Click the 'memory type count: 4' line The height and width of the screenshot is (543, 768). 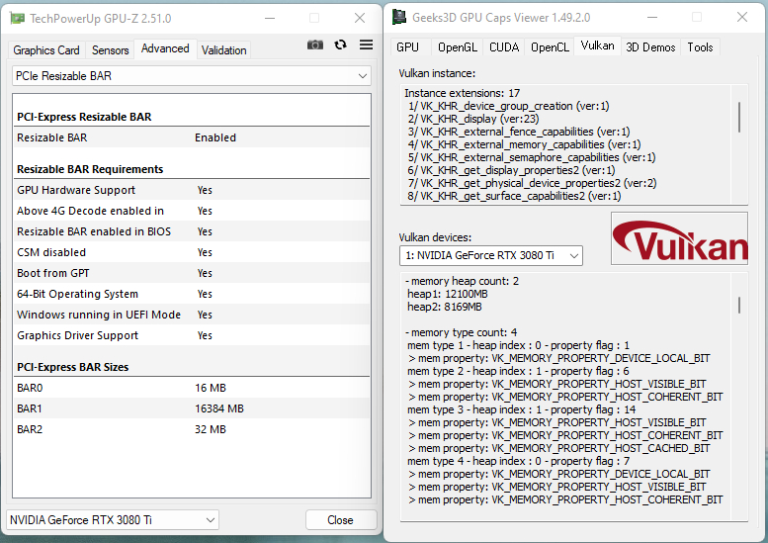462,332
